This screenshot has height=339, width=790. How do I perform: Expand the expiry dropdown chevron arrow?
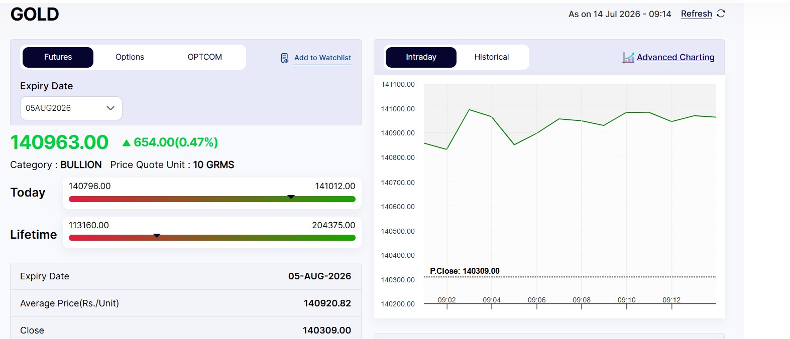(110, 108)
